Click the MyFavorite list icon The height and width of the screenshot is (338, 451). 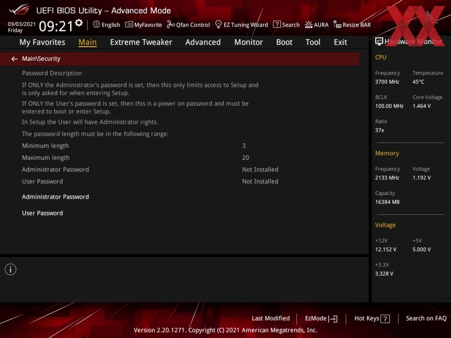(x=129, y=25)
